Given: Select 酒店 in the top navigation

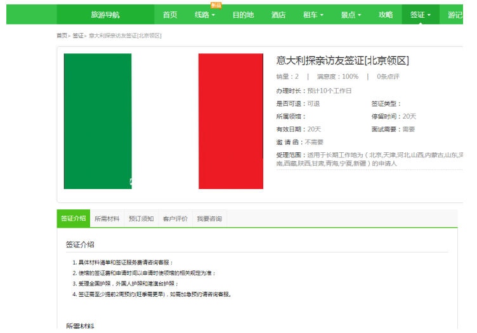Looking at the screenshot, I should [x=278, y=15].
